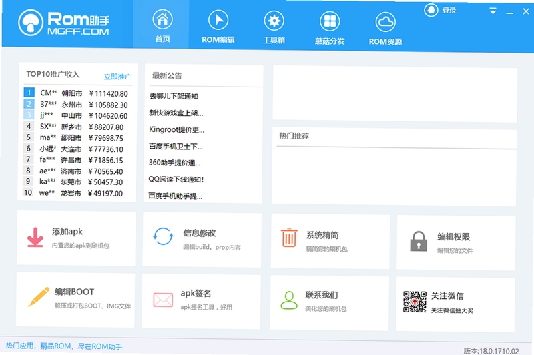Open the 360助手提价通 announcement
The height and width of the screenshot is (355, 534).
175,163
